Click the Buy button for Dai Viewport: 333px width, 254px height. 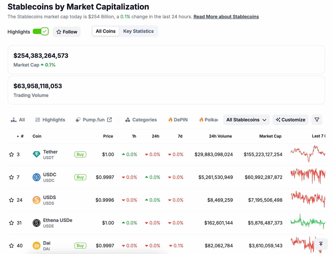click(80, 246)
